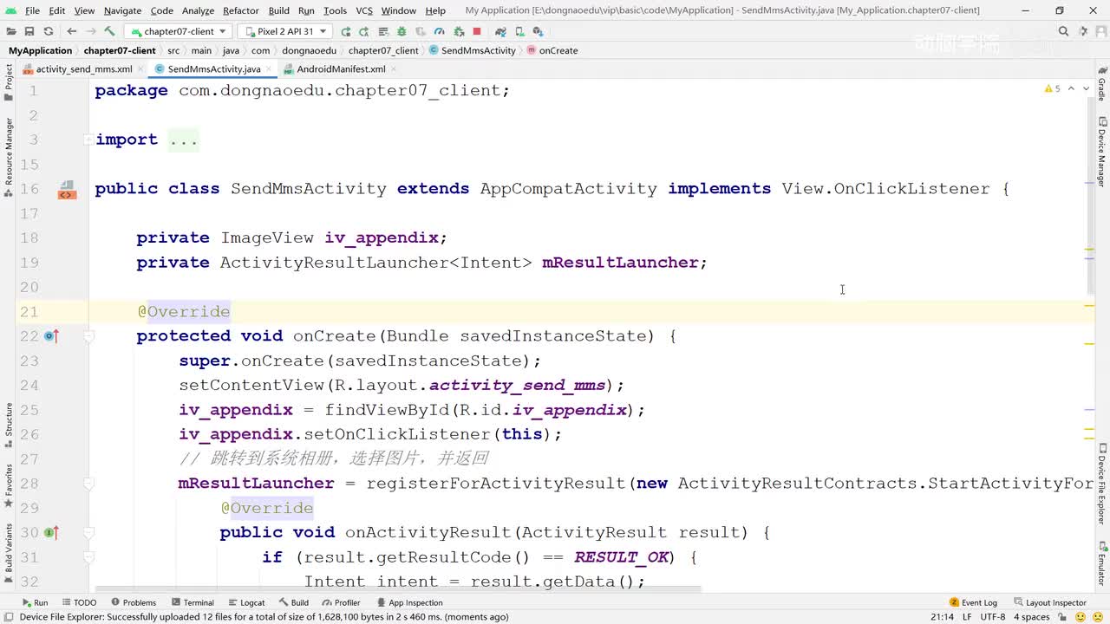Close the SendMmsActivity.java tab
Viewport: 1110px width, 624px height.
pos(269,69)
